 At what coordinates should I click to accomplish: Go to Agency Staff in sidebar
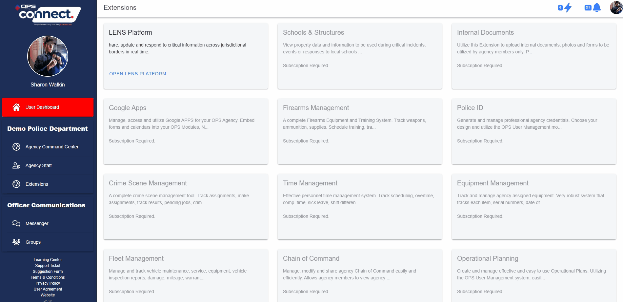tap(38, 165)
